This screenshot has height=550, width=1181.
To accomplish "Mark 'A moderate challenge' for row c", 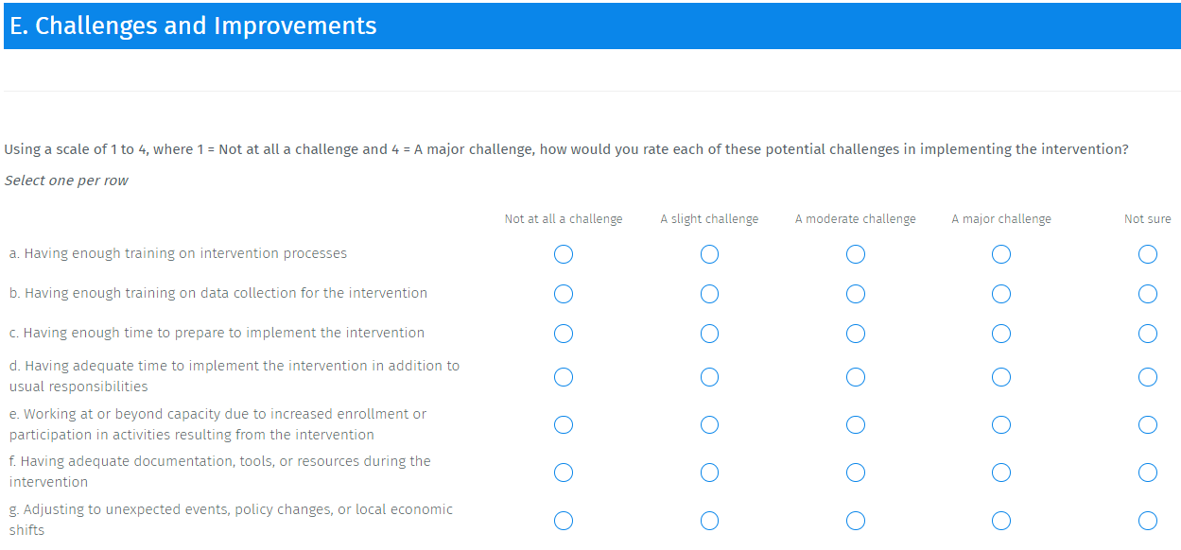I will click(x=856, y=334).
